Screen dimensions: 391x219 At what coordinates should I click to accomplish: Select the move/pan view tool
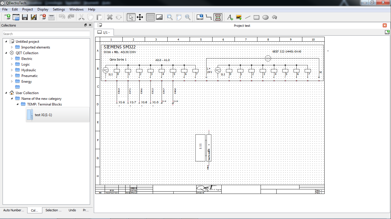(140, 17)
